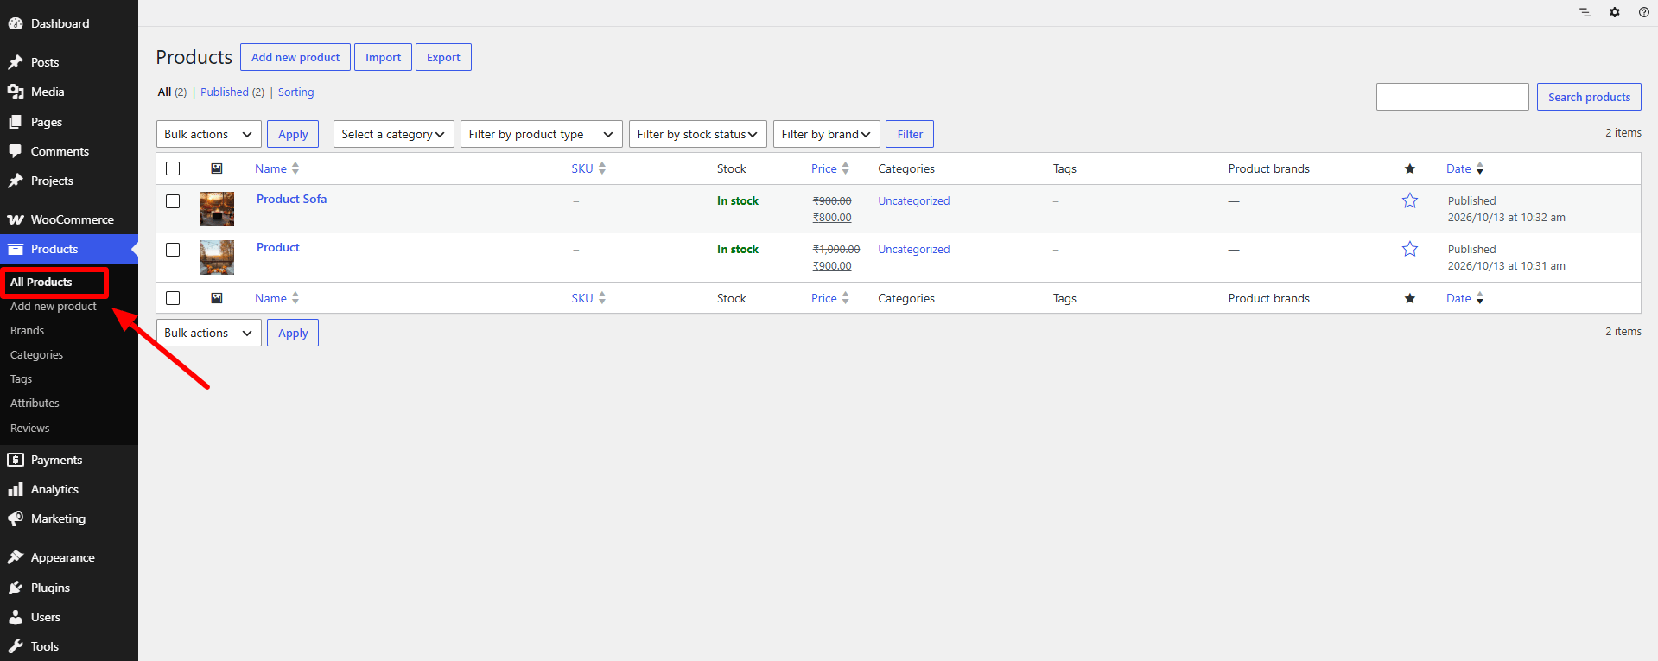
Task: Open the WooCommerce logo icon
Action: pos(16,219)
